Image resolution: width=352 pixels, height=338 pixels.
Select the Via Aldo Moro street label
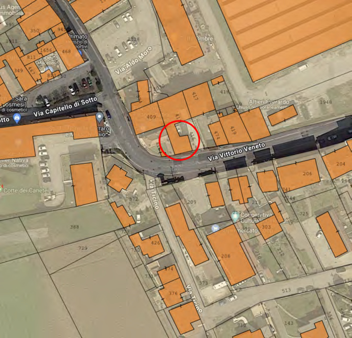tap(133, 61)
